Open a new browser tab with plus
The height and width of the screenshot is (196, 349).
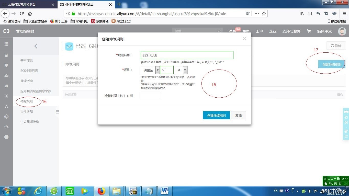(x=119, y=4)
